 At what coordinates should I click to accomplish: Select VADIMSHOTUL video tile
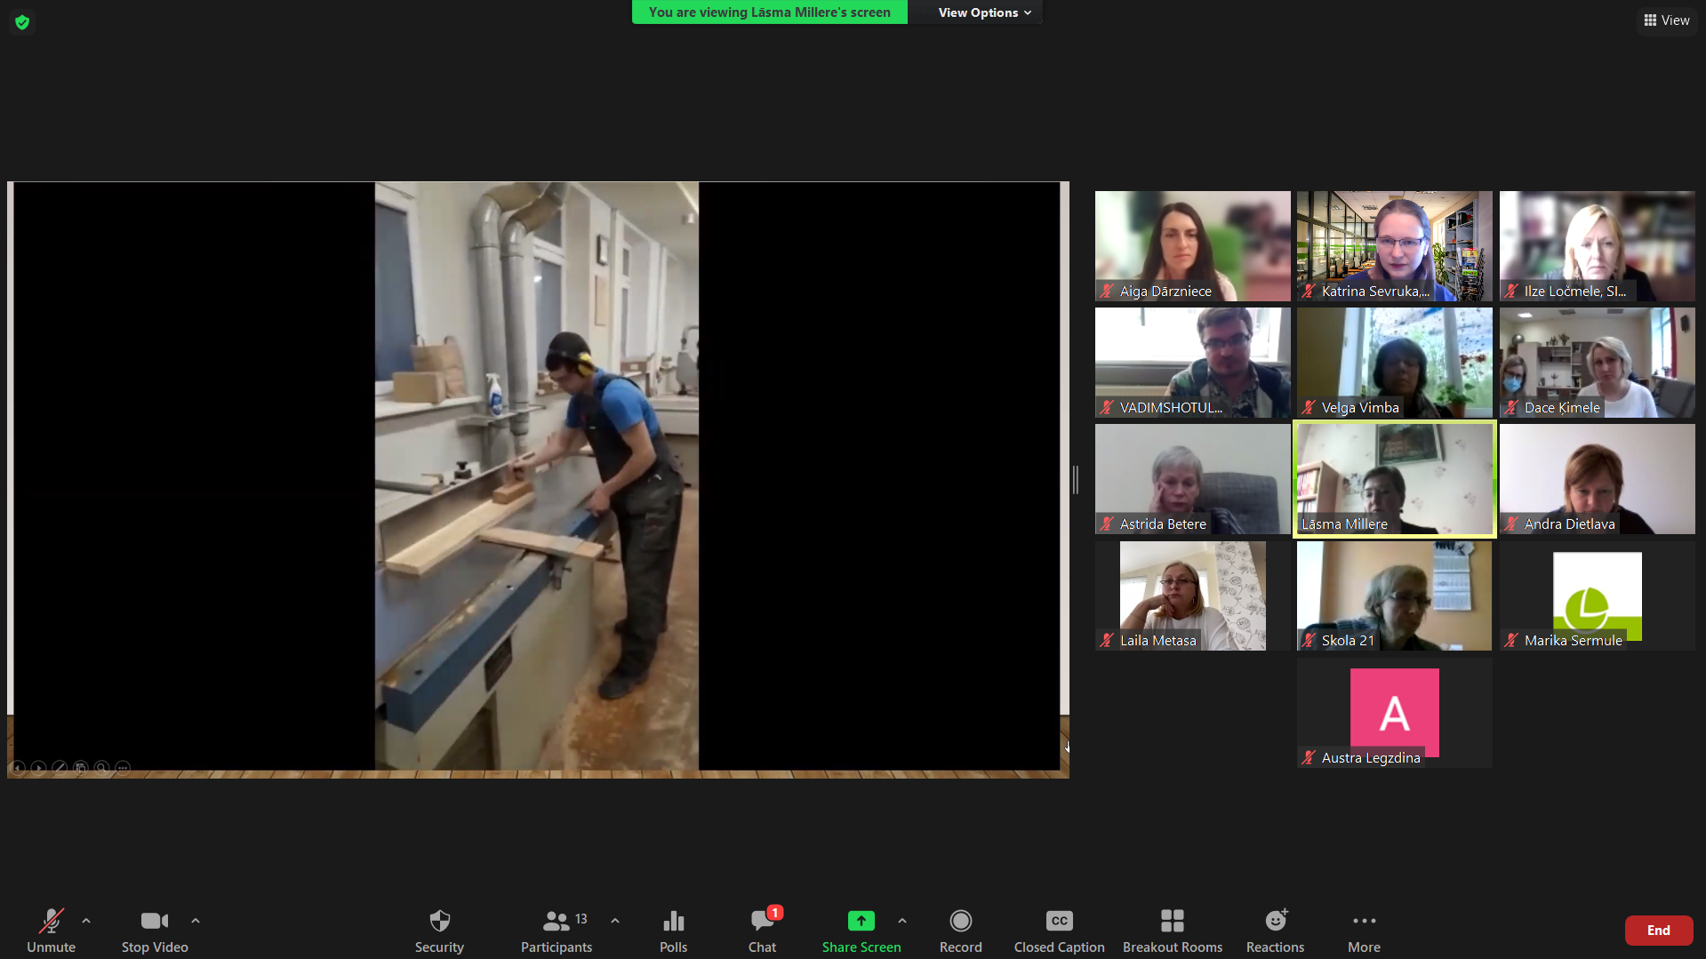click(x=1192, y=363)
